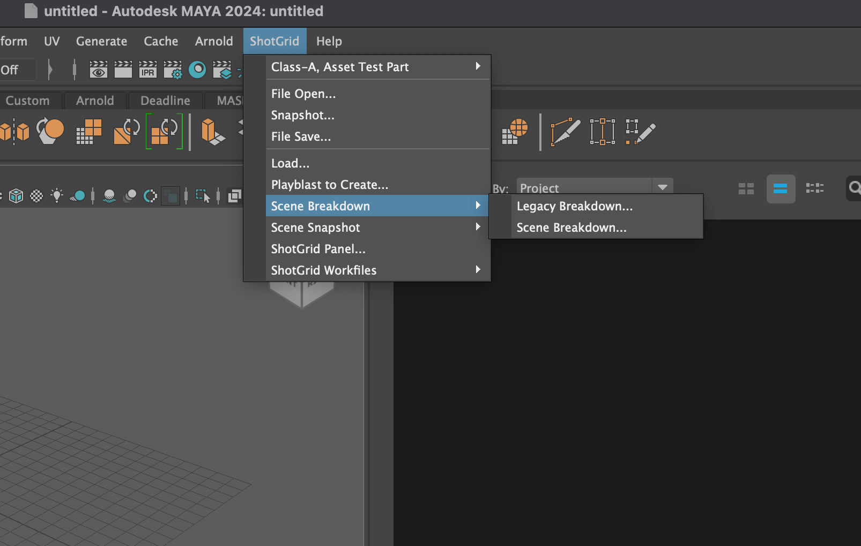The height and width of the screenshot is (546, 861).
Task: Toggle motion blur icon with double sphere
Action: click(130, 196)
